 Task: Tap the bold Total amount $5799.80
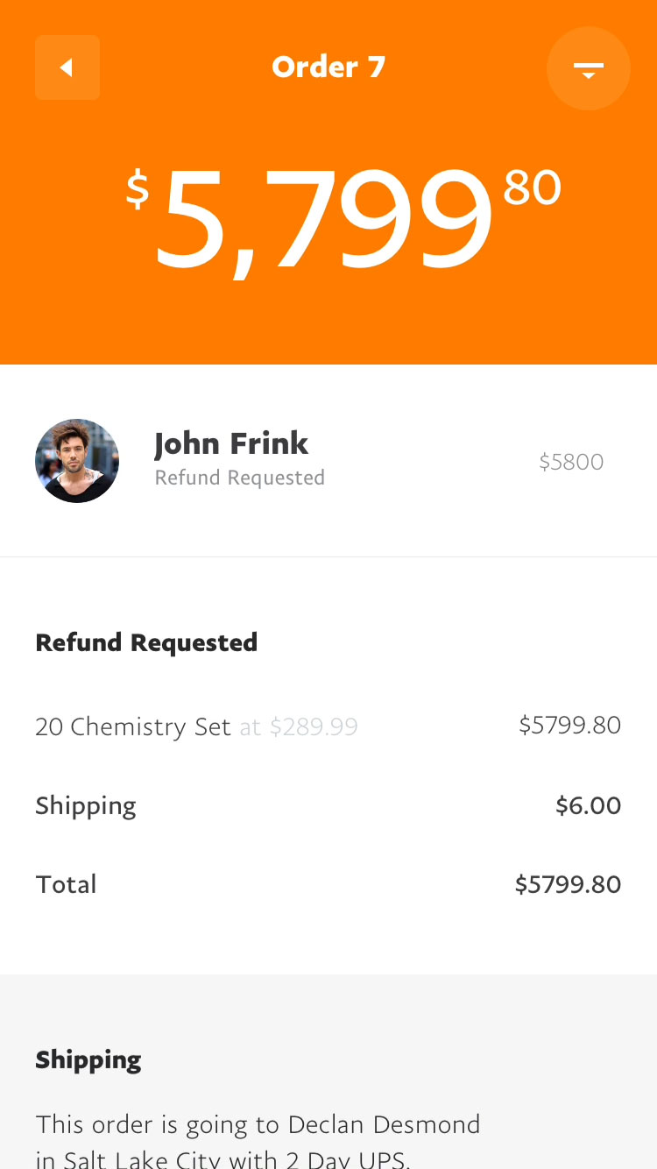point(568,884)
